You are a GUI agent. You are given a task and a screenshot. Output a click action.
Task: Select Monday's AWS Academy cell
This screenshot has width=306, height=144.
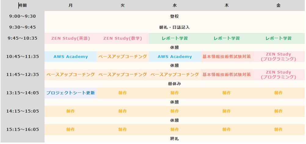point(71,57)
